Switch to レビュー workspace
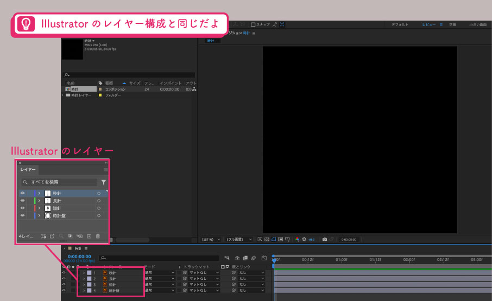 click(x=428, y=24)
